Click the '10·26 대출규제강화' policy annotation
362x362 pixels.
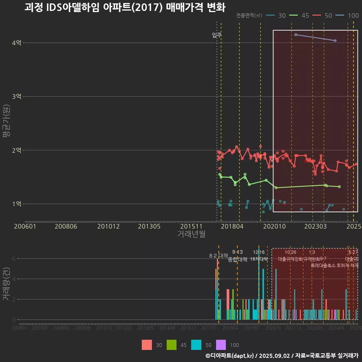(290, 255)
